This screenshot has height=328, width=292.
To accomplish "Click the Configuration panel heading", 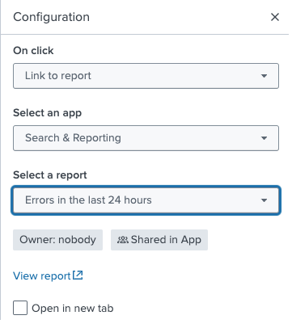I will pyautogui.click(x=51, y=17).
